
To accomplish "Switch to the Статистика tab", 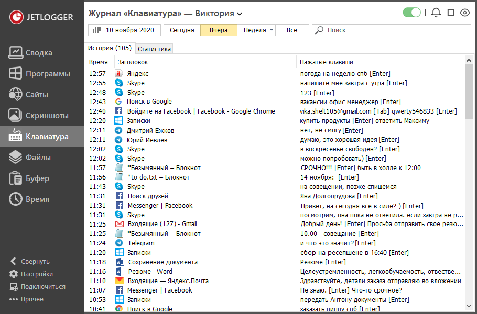I will (154, 49).
